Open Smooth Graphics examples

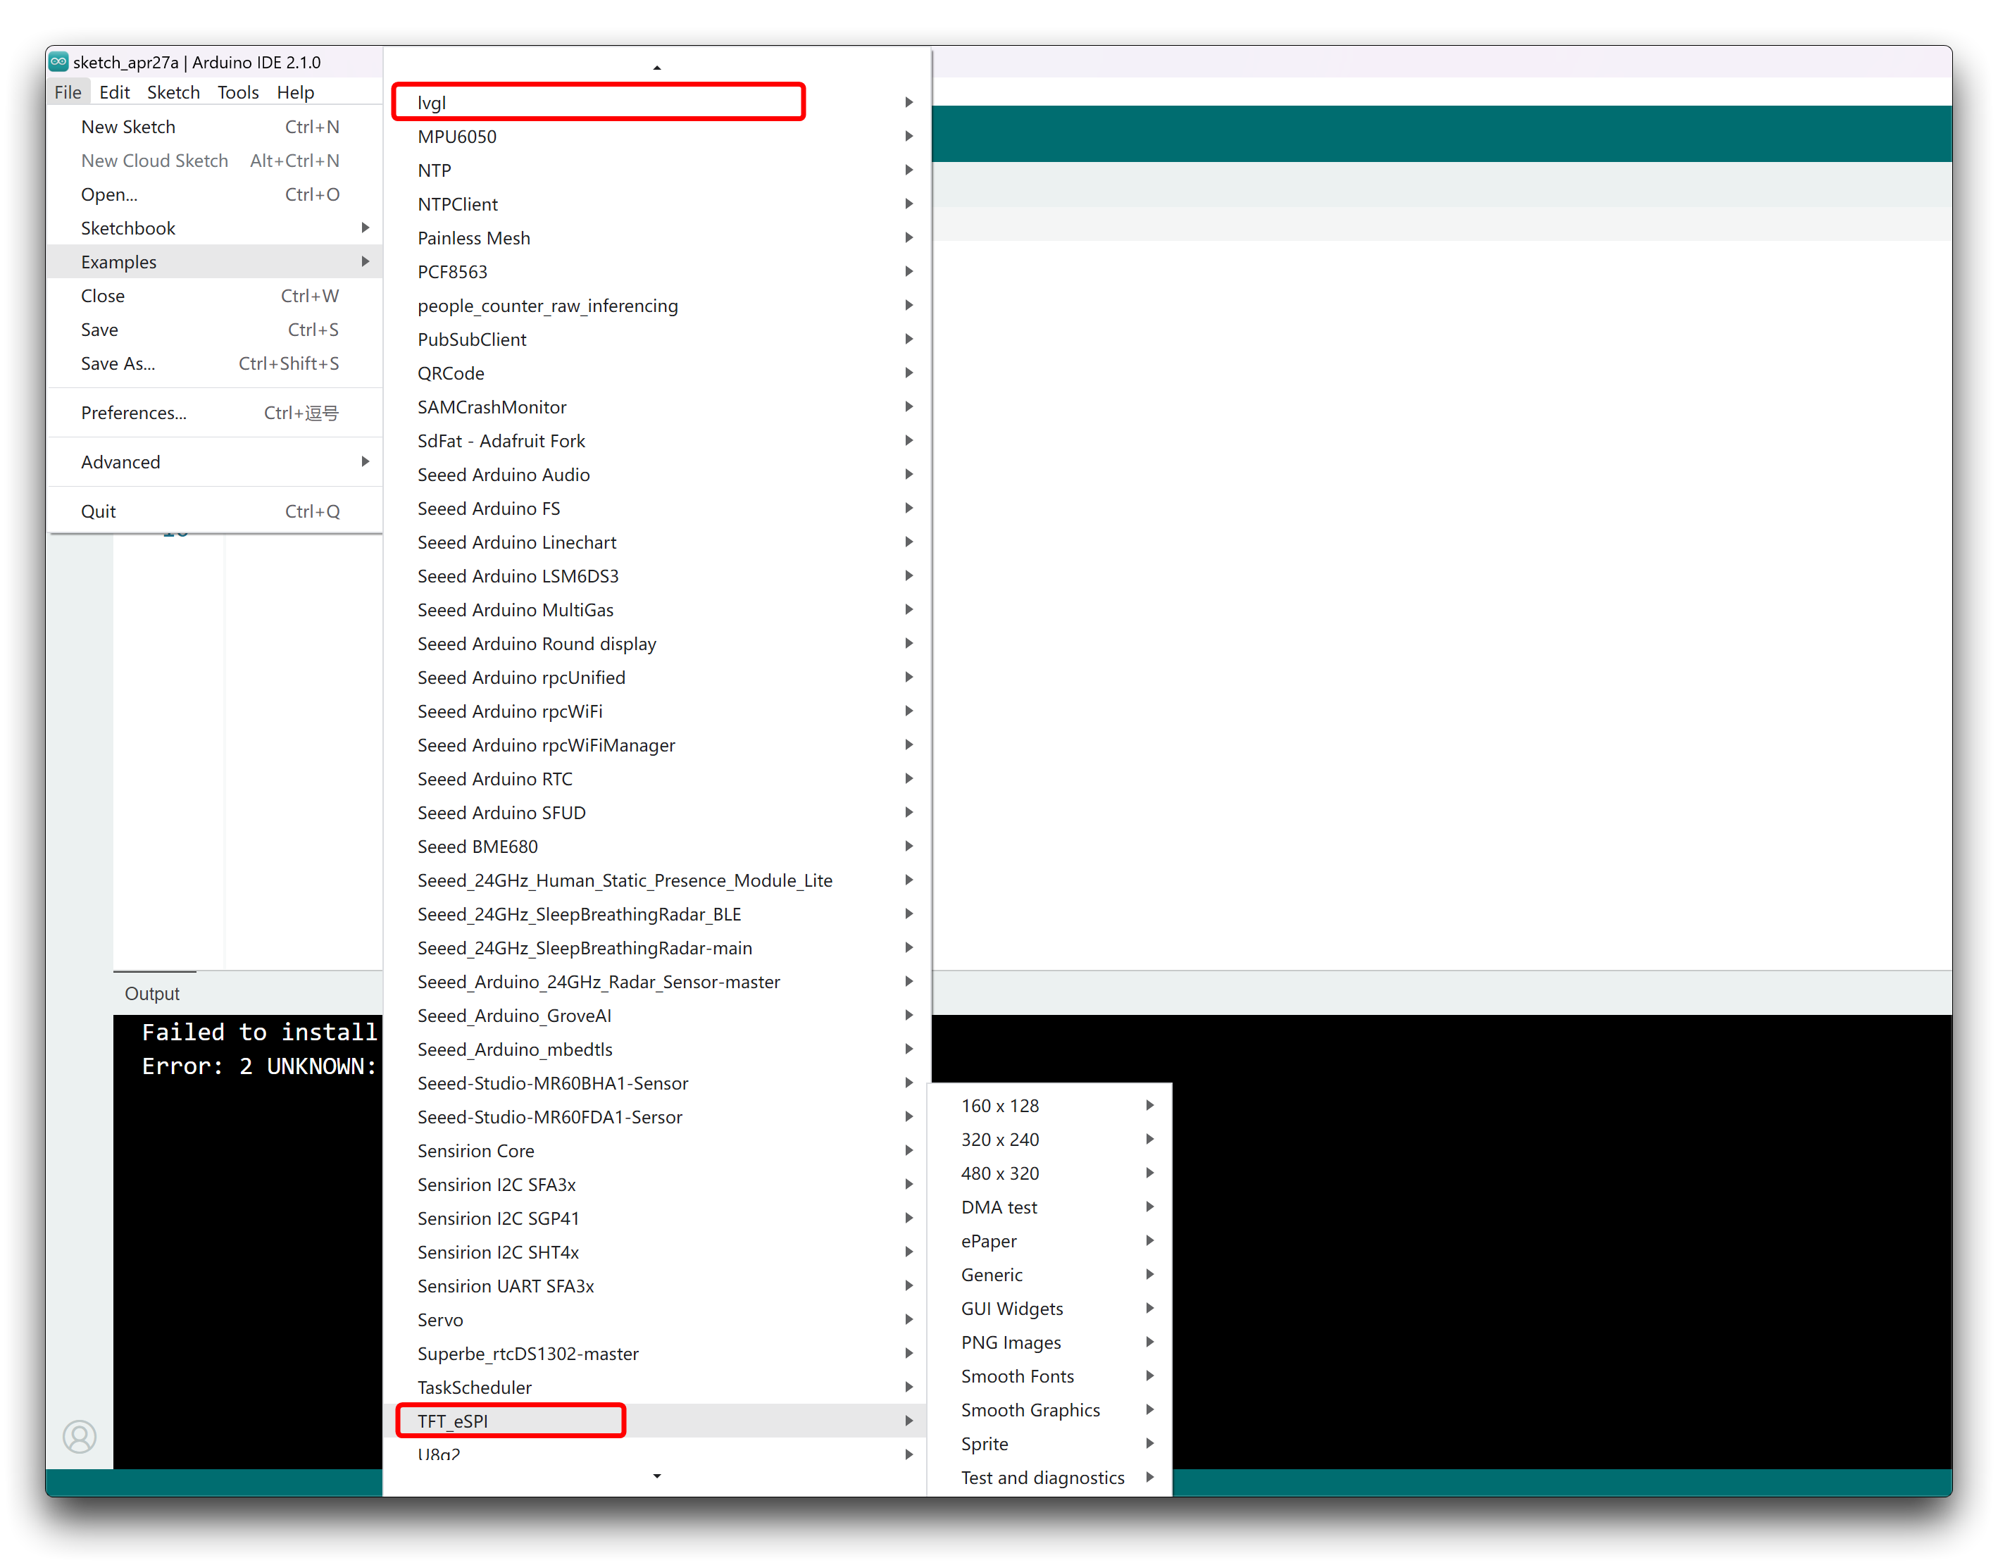[1051, 1410]
